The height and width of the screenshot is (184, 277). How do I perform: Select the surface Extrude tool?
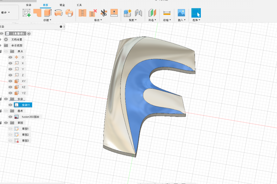[48, 13]
